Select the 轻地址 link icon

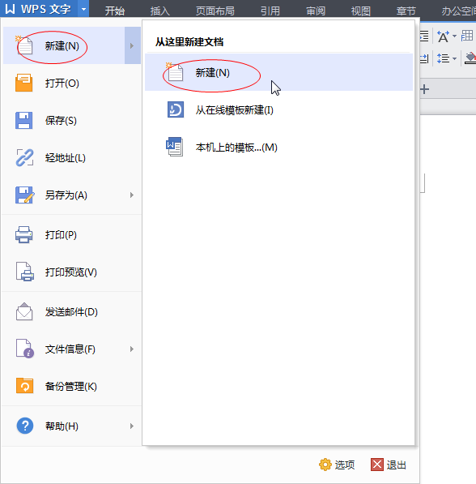point(24,158)
